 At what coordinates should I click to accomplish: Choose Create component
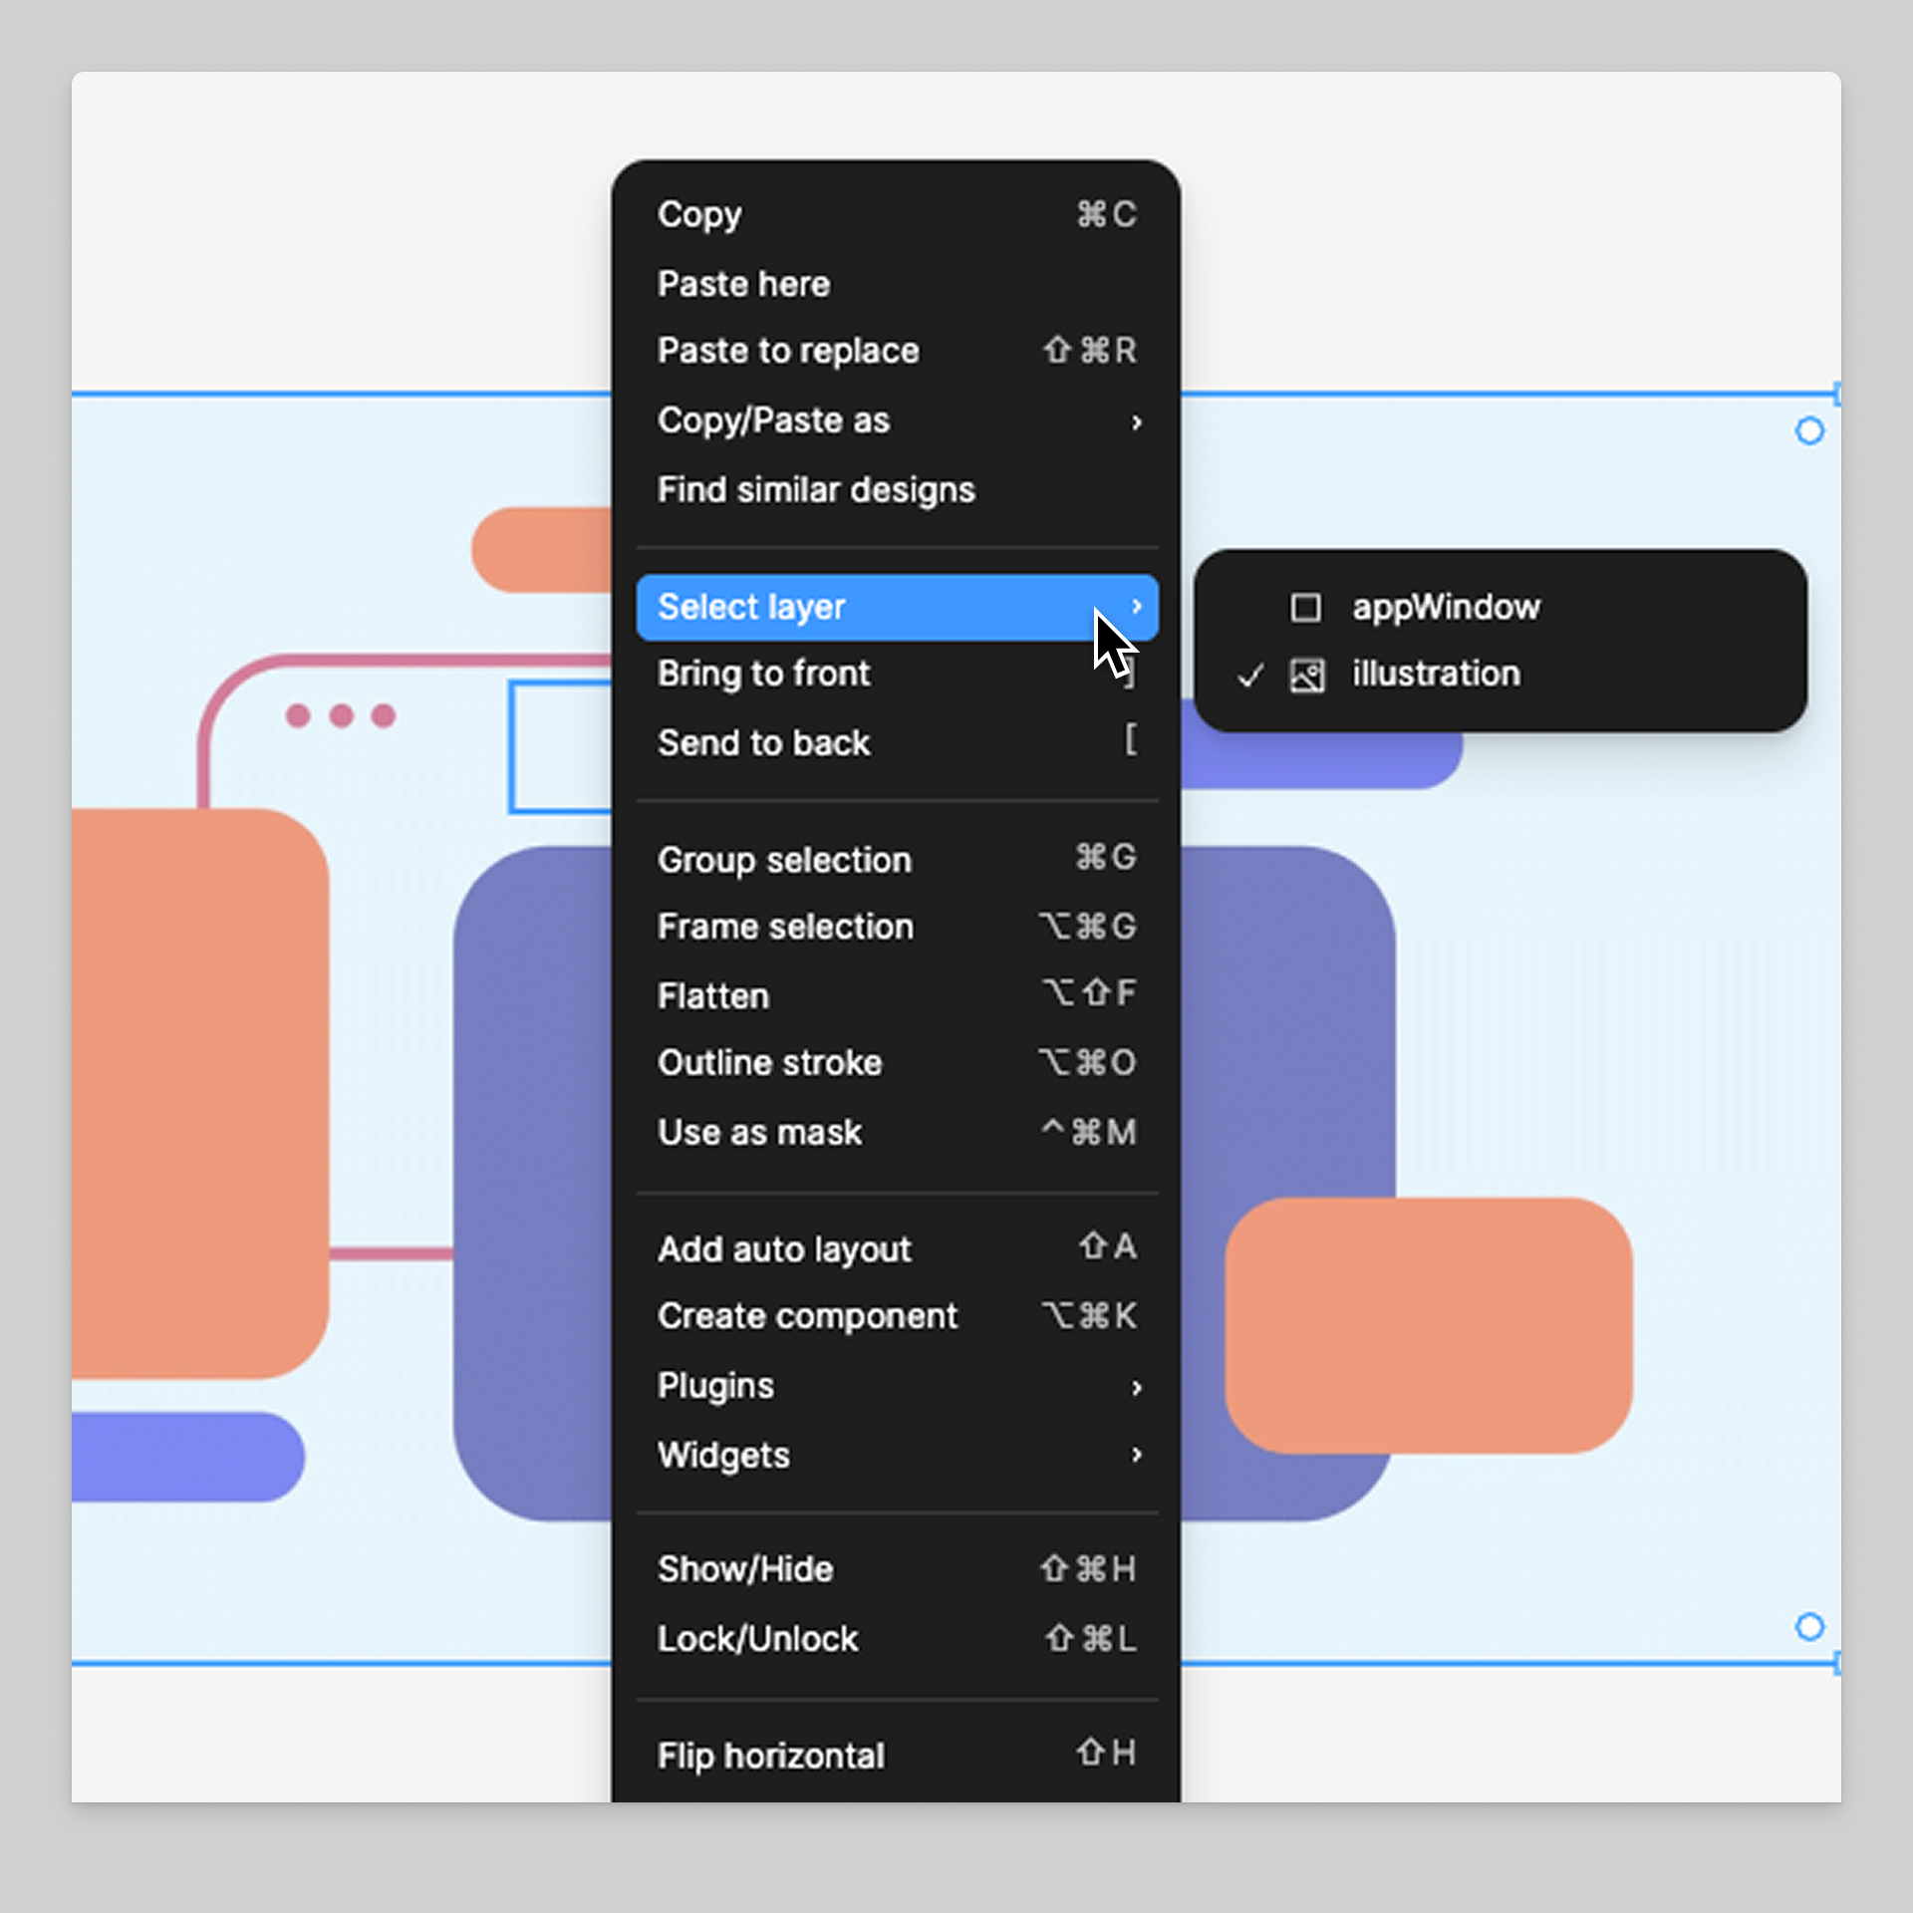(x=807, y=1316)
